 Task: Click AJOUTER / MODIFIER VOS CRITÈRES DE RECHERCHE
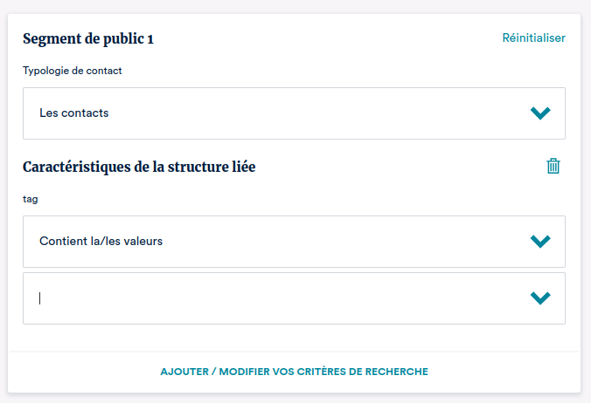pyautogui.click(x=294, y=372)
